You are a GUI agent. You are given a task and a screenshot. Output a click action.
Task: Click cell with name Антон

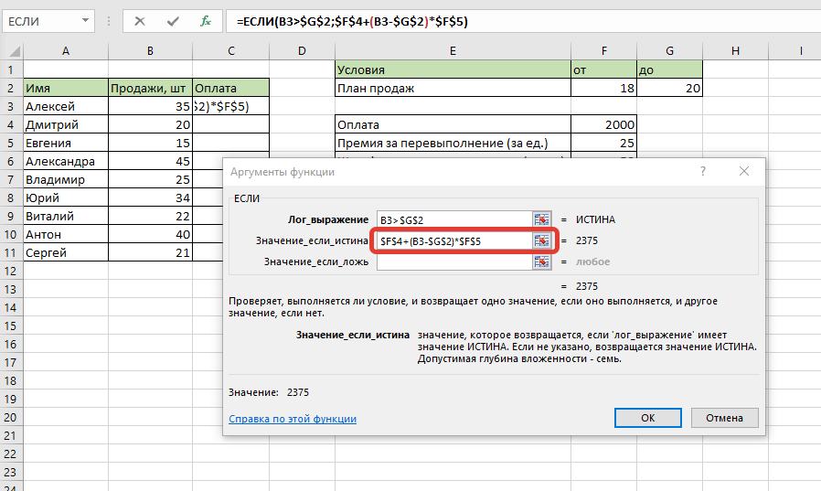click(x=66, y=234)
